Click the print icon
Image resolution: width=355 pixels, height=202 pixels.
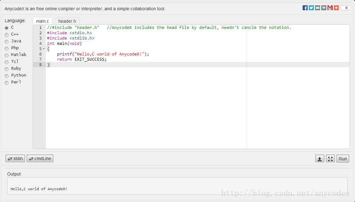click(x=324, y=8)
